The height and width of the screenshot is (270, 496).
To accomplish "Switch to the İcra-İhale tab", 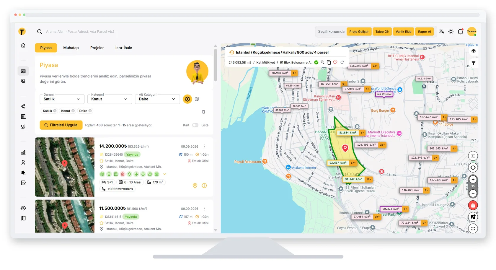I will (124, 48).
